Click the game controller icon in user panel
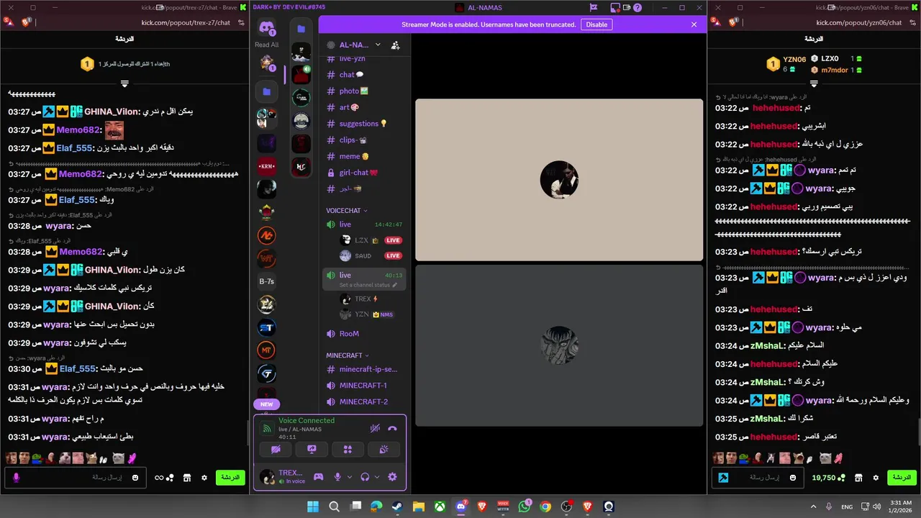 (x=318, y=476)
